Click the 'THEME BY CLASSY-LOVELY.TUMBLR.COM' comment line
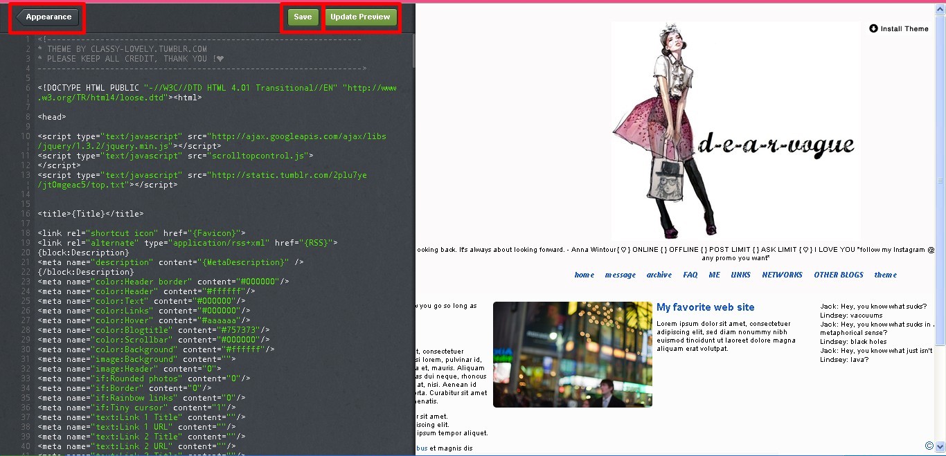Image resolution: width=946 pixels, height=456 pixels. (122, 49)
